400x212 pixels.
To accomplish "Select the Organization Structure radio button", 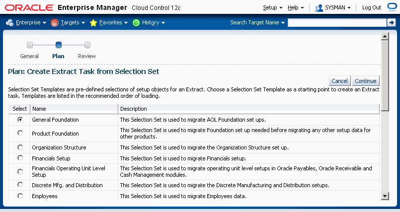I will (x=20, y=147).
